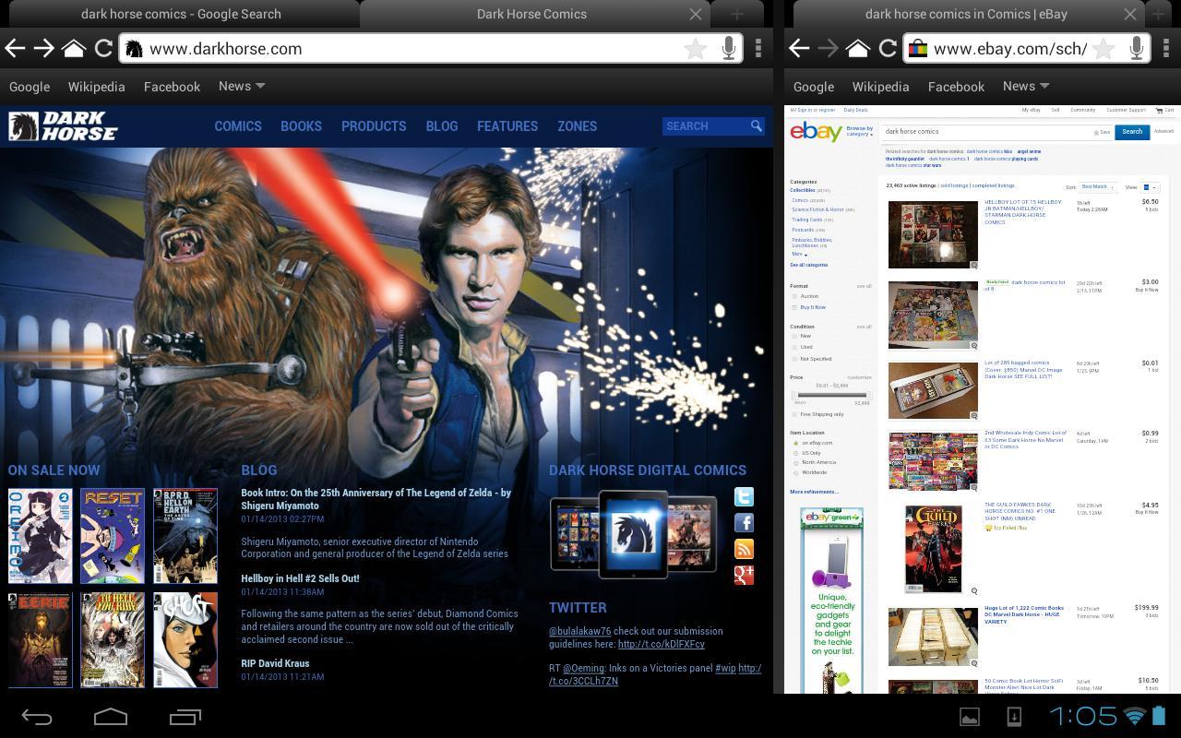Check the Buy It Now format filter
The width and height of the screenshot is (1181, 738).
(x=794, y=307)
